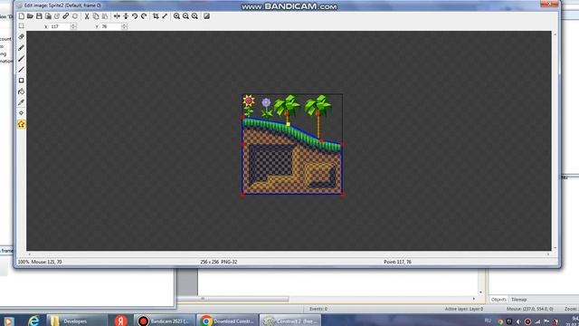Toggle the editor background brightness icon
This screenshot has height=326, width=579.
click(x=207, y=16)
